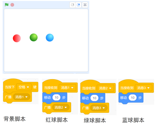Open 消息2 dropdown in 当接收到 hat block
This screenshot has width=160, height=129.
point(105,88)
